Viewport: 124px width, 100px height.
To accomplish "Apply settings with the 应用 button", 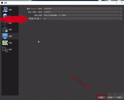I will pyautogui.click(x=119, y=97).
